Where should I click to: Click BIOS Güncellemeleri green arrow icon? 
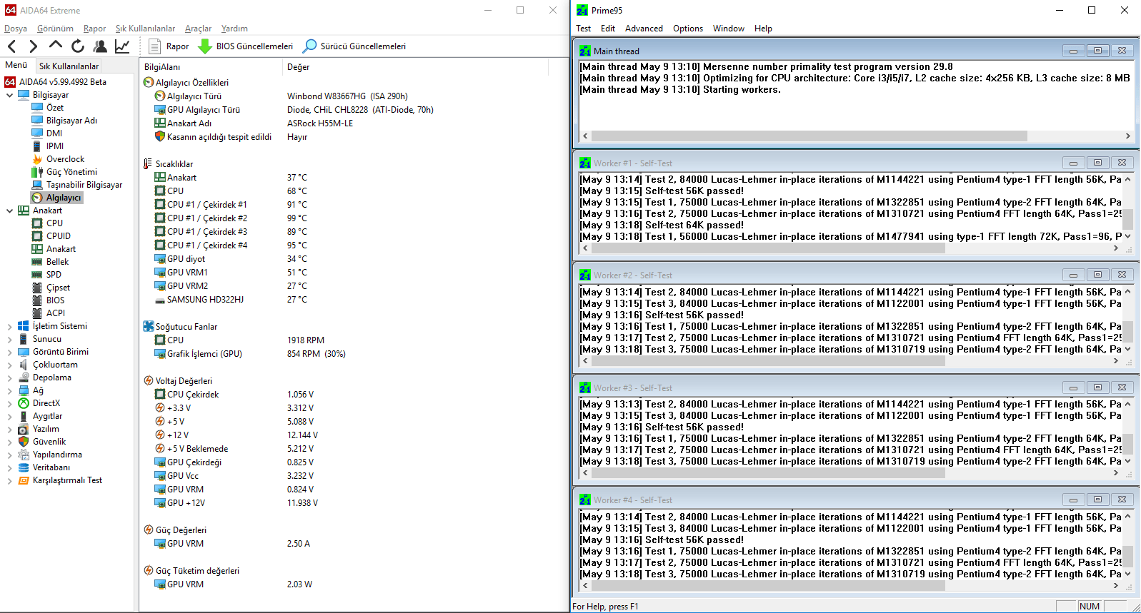click(204, 46)
